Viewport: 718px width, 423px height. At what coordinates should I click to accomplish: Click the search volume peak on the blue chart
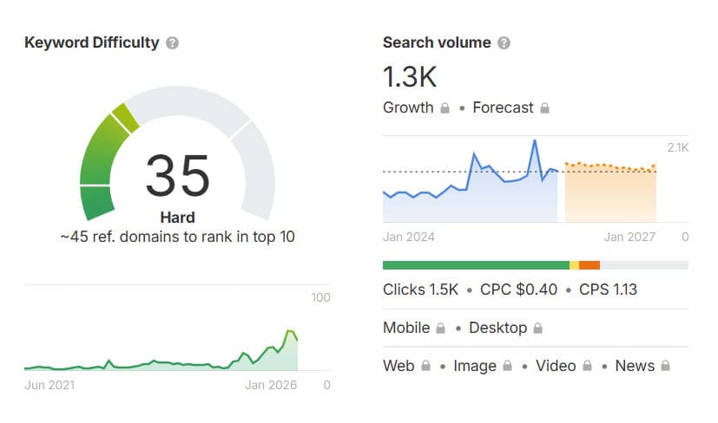(534, 140)
